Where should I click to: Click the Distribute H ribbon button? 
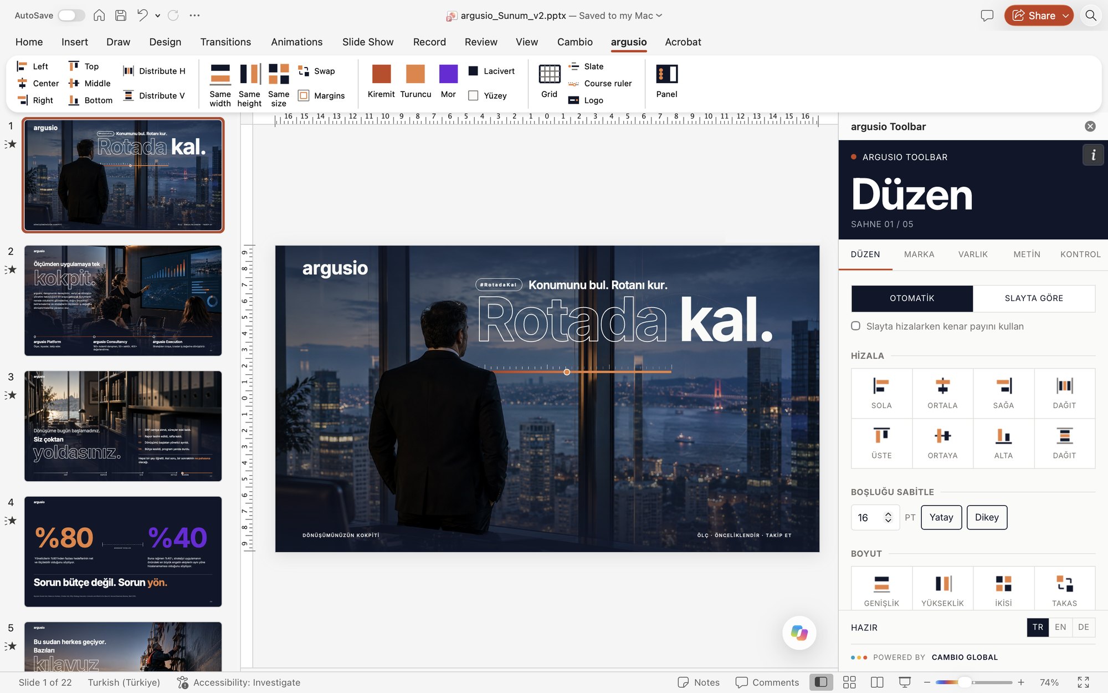click(x=154, y=71)
